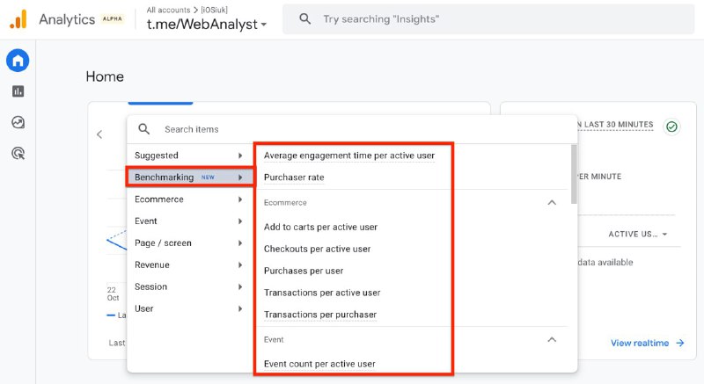The width and height of the screenshot is (704, 384).
Task: Click the All accounts breadcrumb link
Action: 168,10
